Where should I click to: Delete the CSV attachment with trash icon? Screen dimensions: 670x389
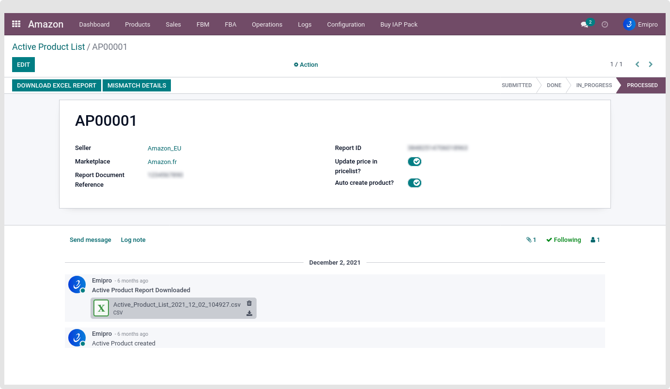[x=249, y=303]
